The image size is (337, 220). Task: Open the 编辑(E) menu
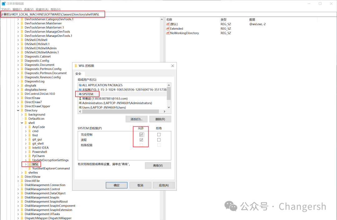(17, 10)
